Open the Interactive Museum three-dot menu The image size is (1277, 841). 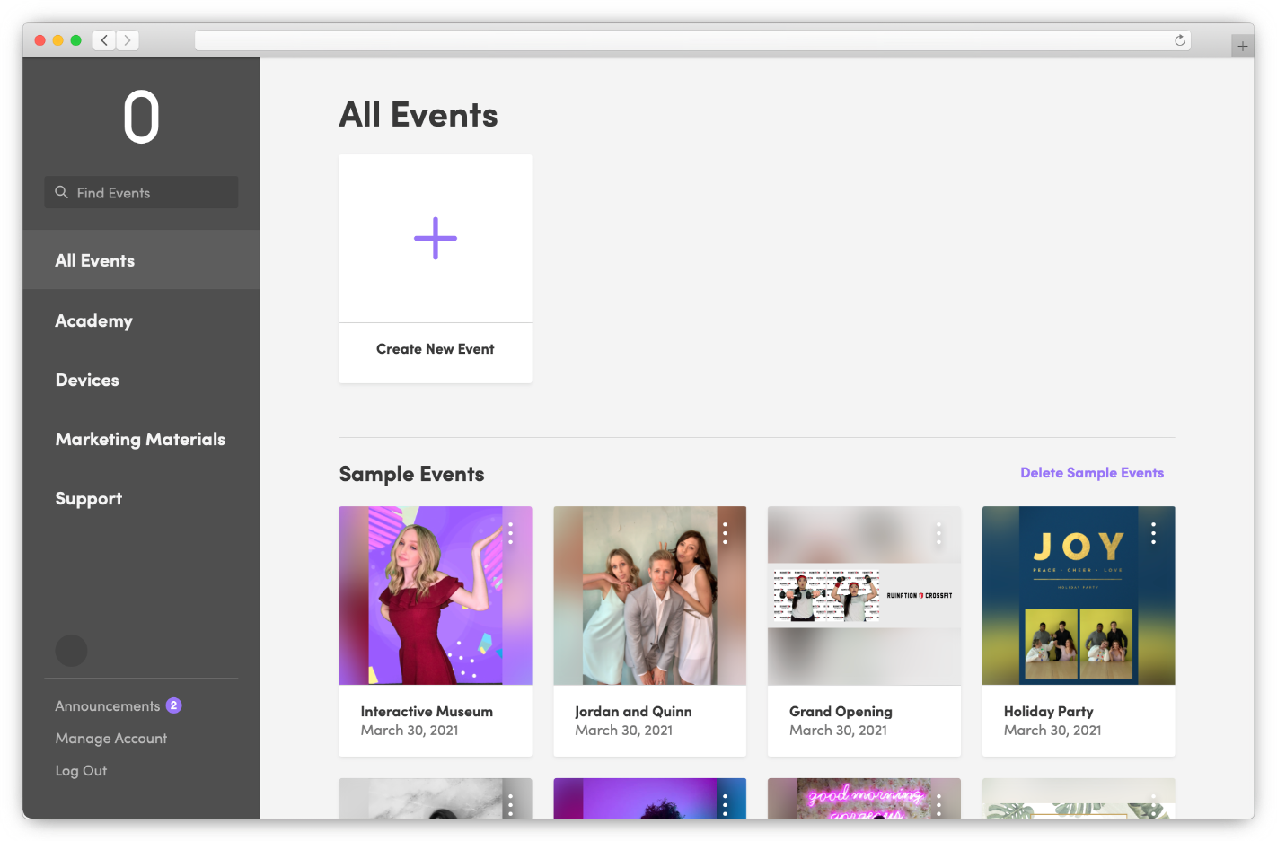pyautogui.click(x=511, y=533)
